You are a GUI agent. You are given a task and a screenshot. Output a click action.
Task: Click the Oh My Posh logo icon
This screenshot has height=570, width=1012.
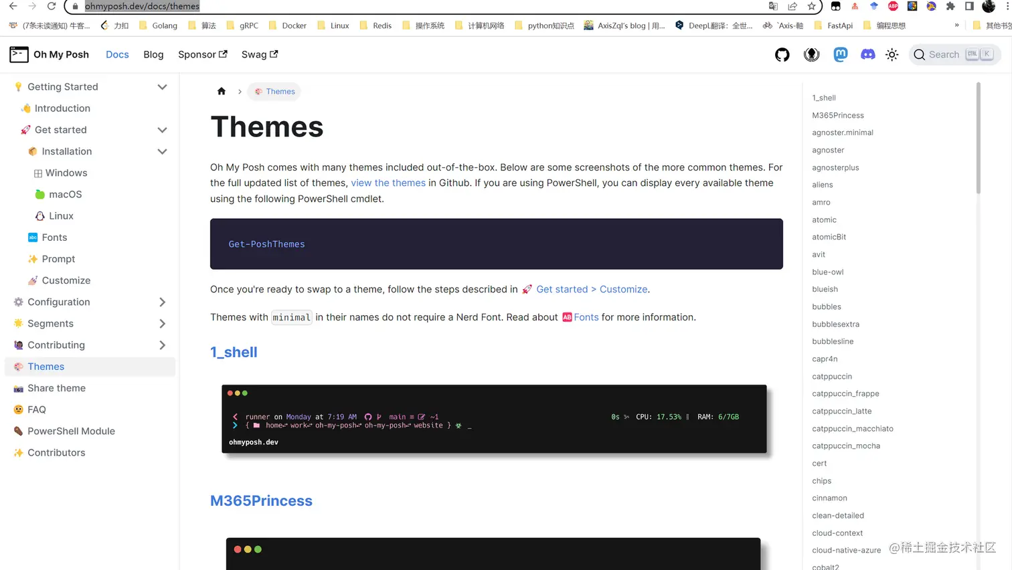(19, 54)
